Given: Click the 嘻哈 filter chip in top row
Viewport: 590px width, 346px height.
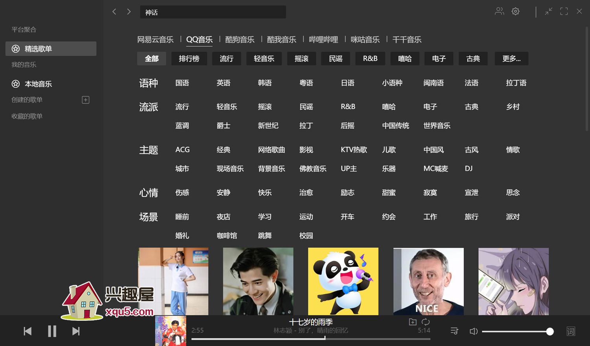Looking at the screenshot, I should click(405, 59).
